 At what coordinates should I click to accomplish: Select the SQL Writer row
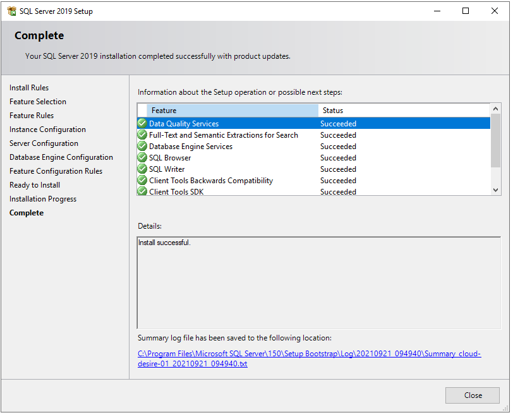[314, 169]
